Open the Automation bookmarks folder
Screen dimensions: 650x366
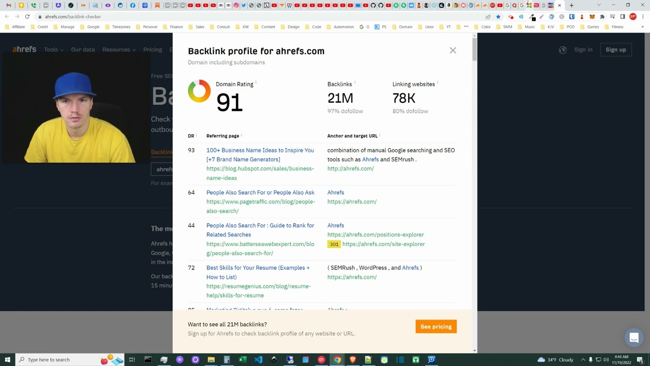point(340,27)
